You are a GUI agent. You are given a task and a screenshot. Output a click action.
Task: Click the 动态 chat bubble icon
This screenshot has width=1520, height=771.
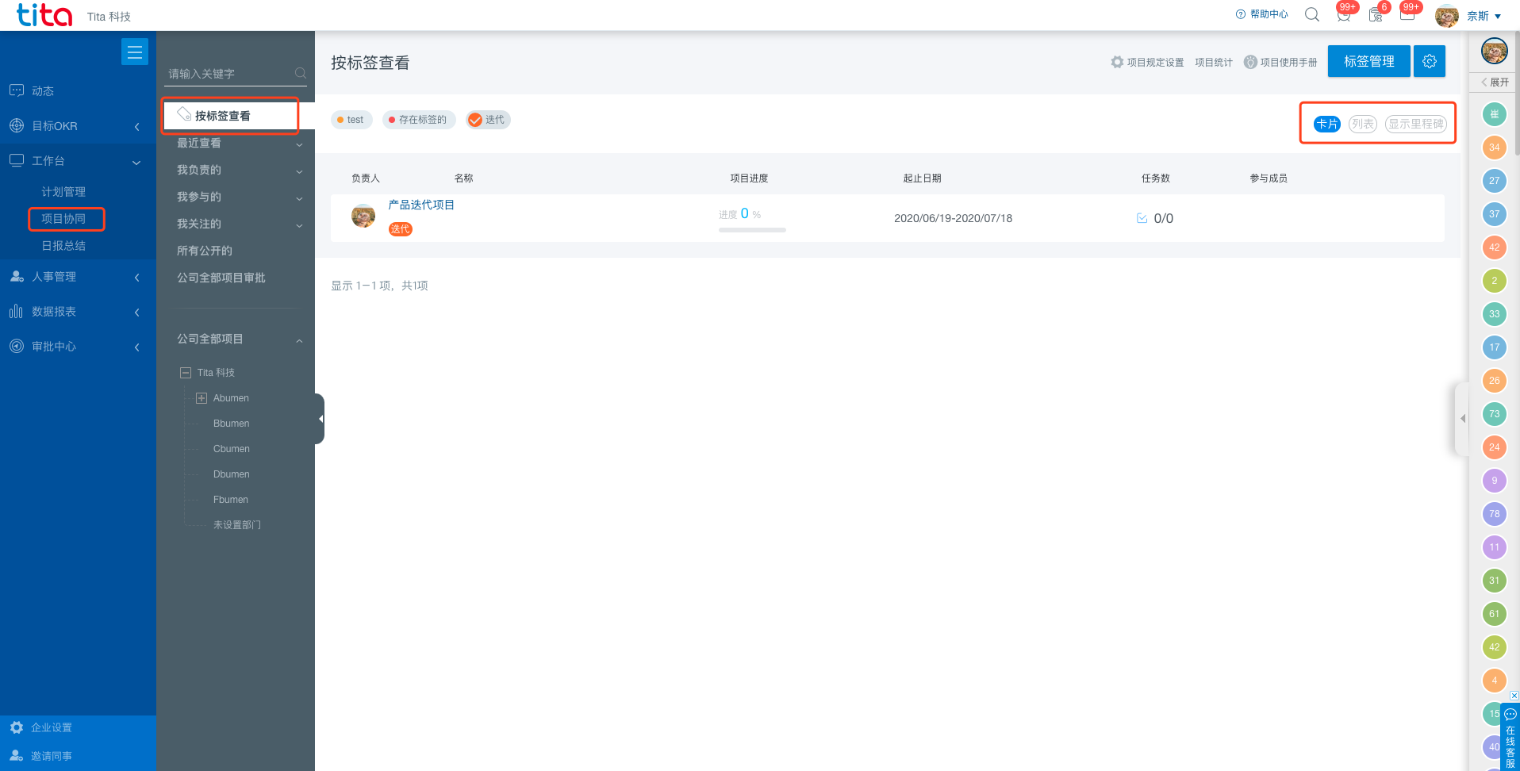pyautogui.click(x=17, y=90)
